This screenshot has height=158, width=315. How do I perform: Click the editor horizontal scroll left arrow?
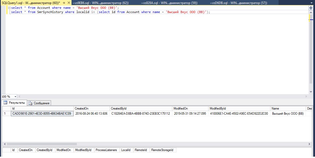tap(19, 97)
